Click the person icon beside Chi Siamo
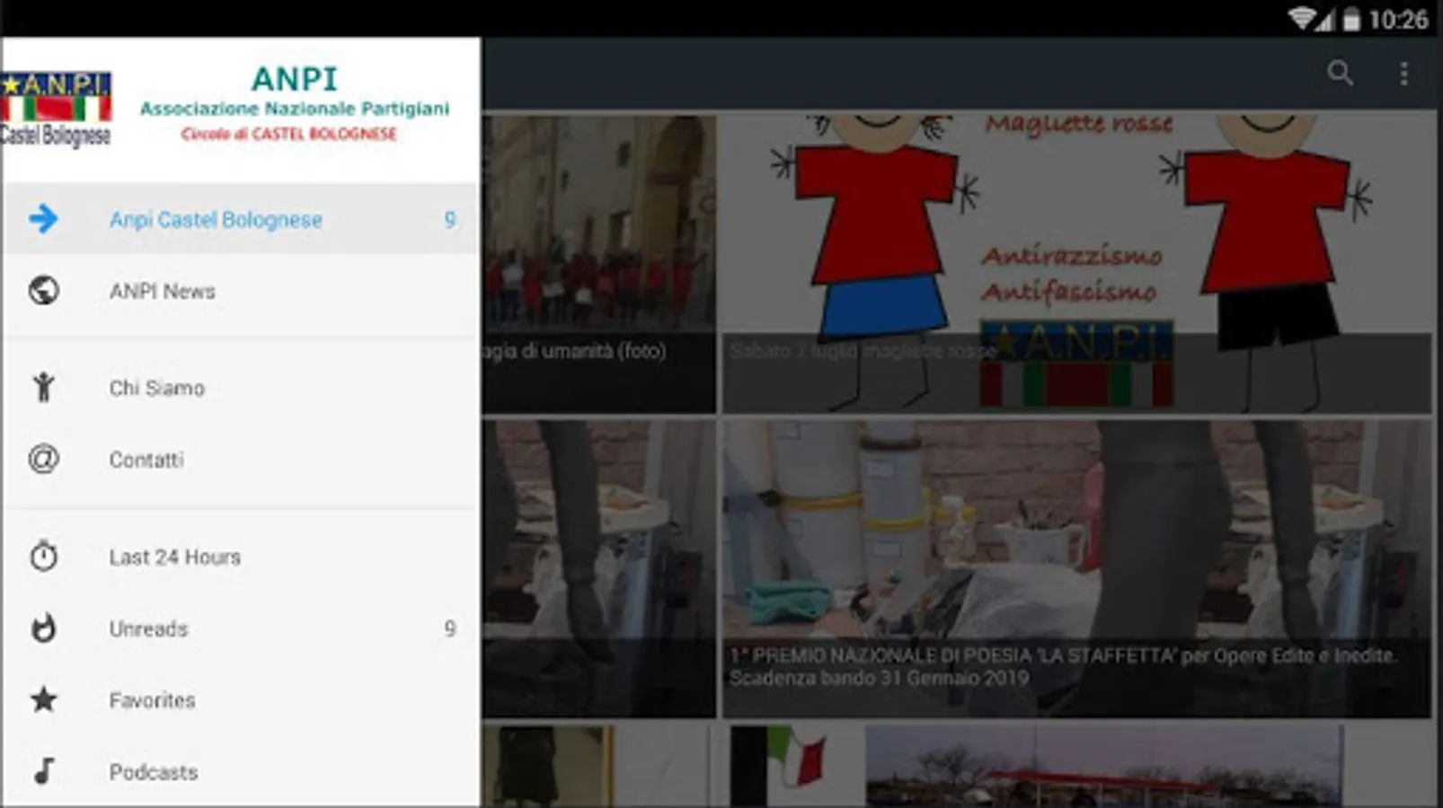Viewport: 1443px width, 808px height. 43,387
